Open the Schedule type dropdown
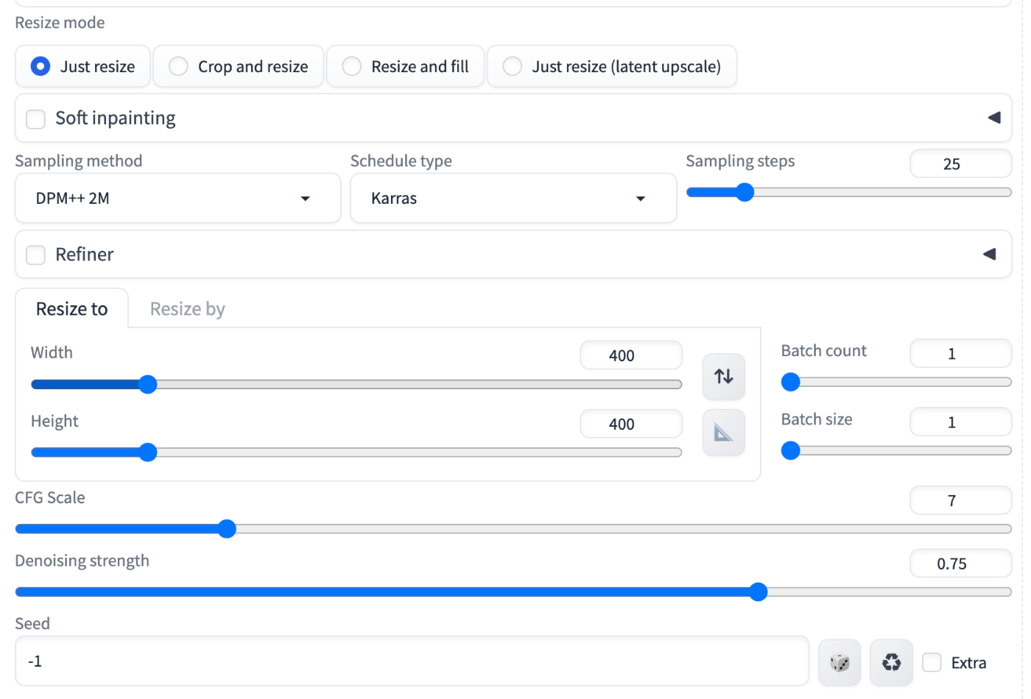This screenshot has height=699, width=1031. [513, 199]
